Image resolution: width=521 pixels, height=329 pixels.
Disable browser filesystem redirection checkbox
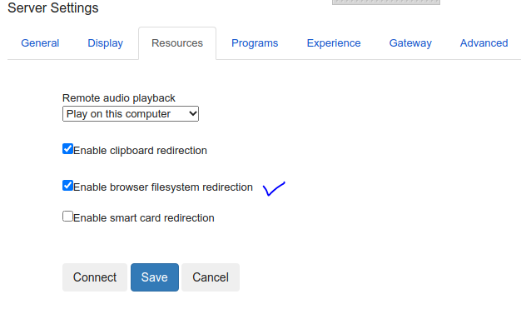pos(67,185)
